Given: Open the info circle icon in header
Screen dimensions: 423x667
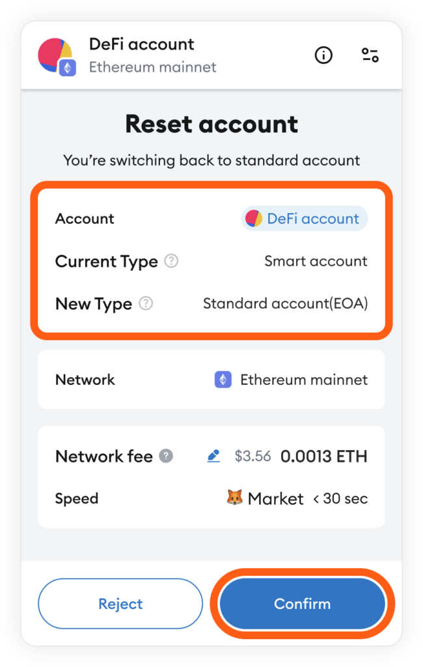Looking at the screenshot, I should pyautogui.click(x=323, y=55).
